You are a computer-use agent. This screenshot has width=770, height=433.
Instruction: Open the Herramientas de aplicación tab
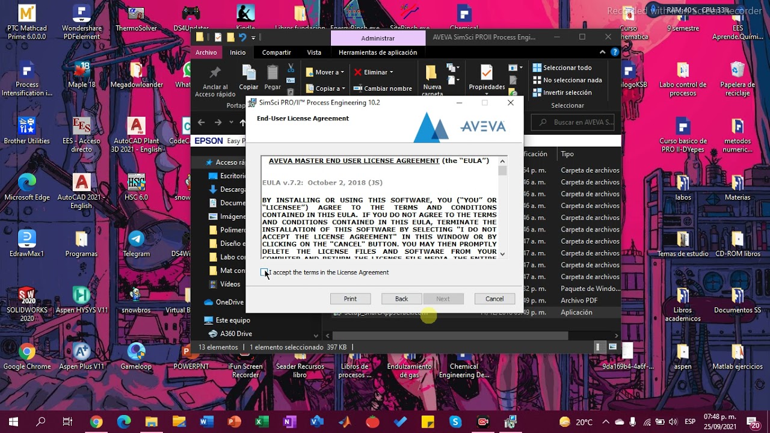(378, 52)
